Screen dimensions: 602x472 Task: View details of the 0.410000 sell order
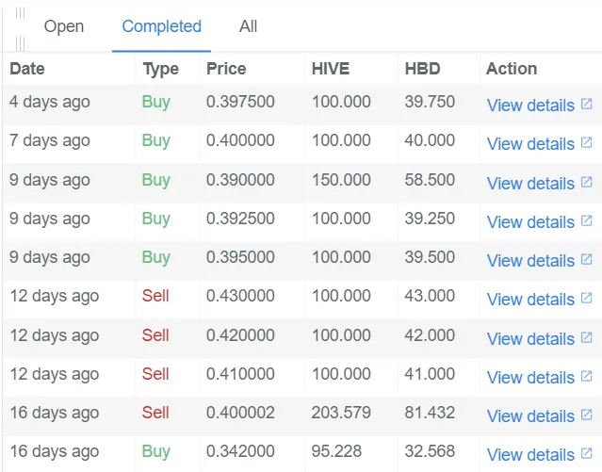coord(530,378)
